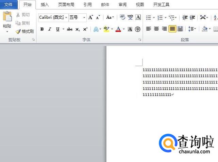The image size is (218, 162).
Task: Center align the paragraph
Action: [x=156, y=29]
